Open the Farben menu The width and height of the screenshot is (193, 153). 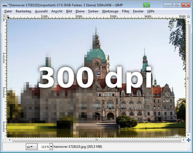click(x=93, y=11)
